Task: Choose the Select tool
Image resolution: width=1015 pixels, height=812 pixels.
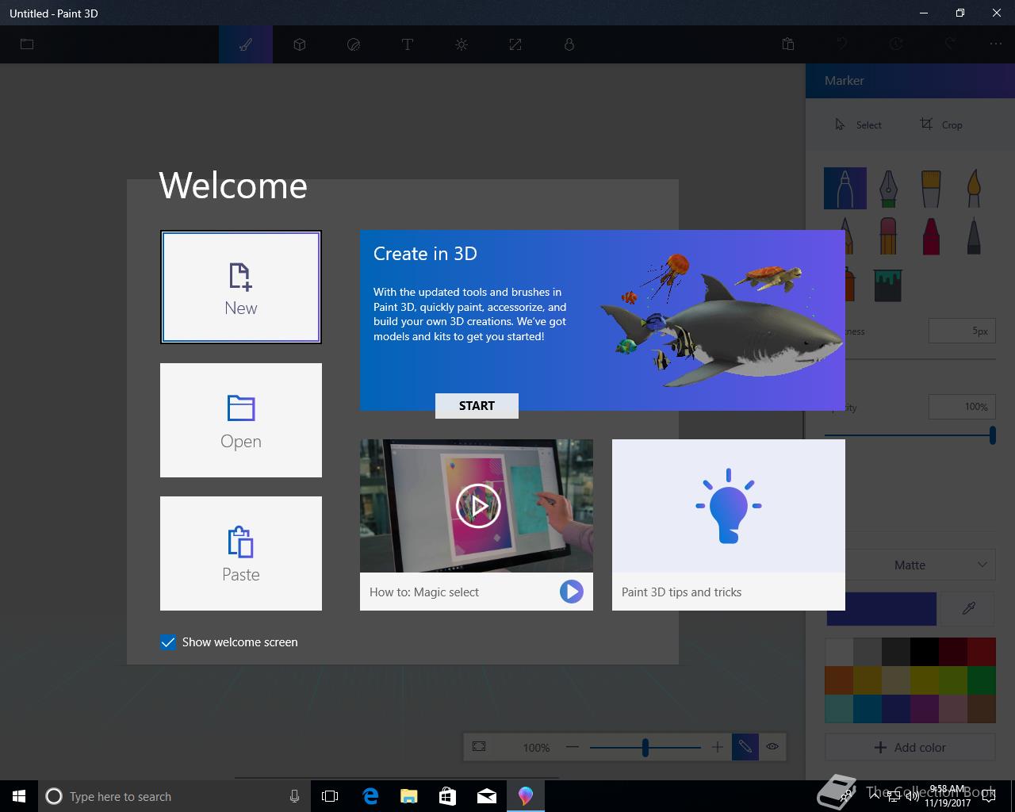Action: [858, 124]
